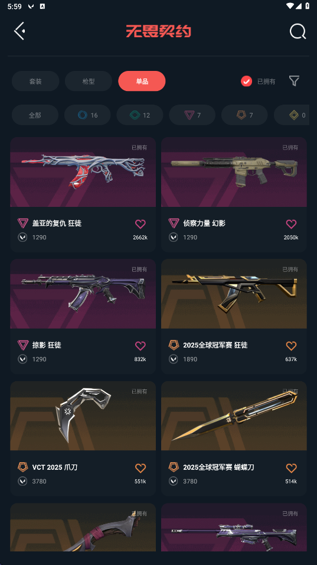
Task: Open search with the magnifier icon
Action: (x=298, y=31)
